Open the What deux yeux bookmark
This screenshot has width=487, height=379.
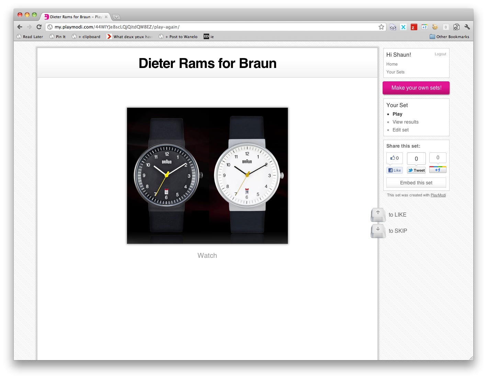click(x=130, y=37)
